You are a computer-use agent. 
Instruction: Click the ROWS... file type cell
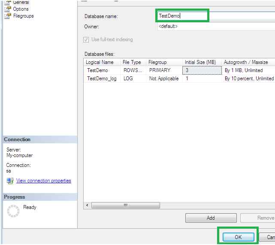pos(133,70)
